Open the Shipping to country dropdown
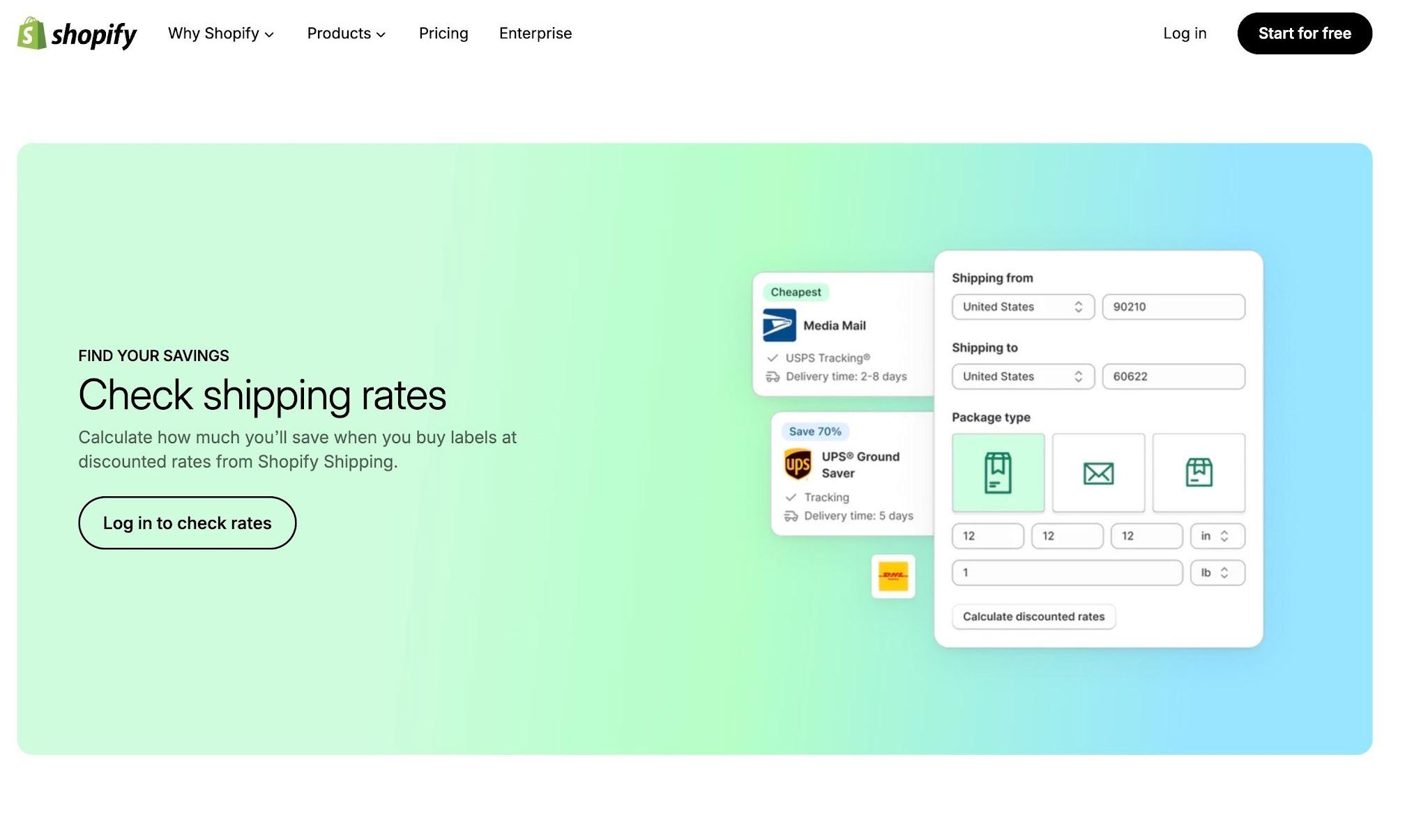The height and width of the screenshot is (814, 1428). [1023, 376]
